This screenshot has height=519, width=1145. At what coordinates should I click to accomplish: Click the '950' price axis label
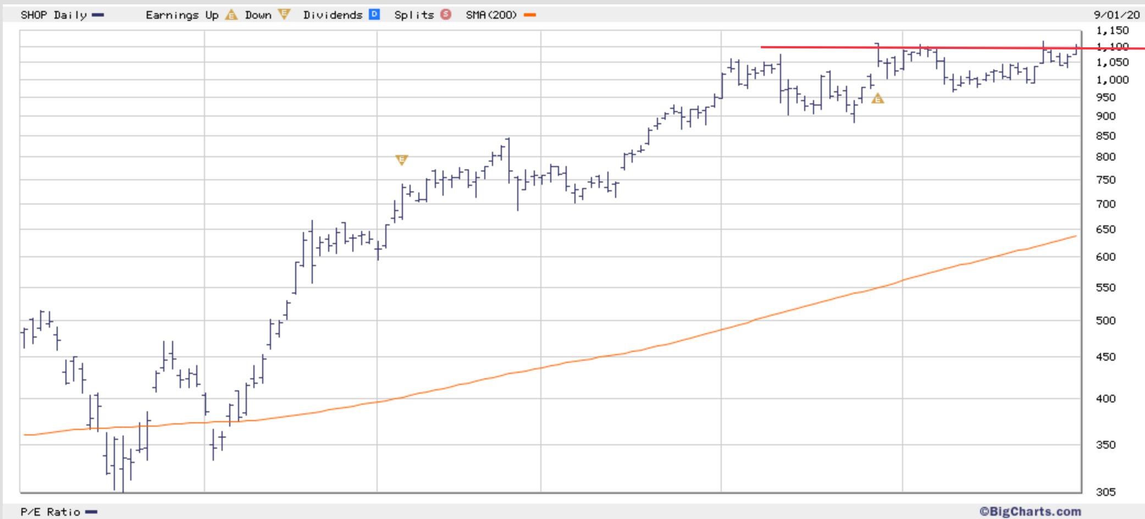(1106, 97)
